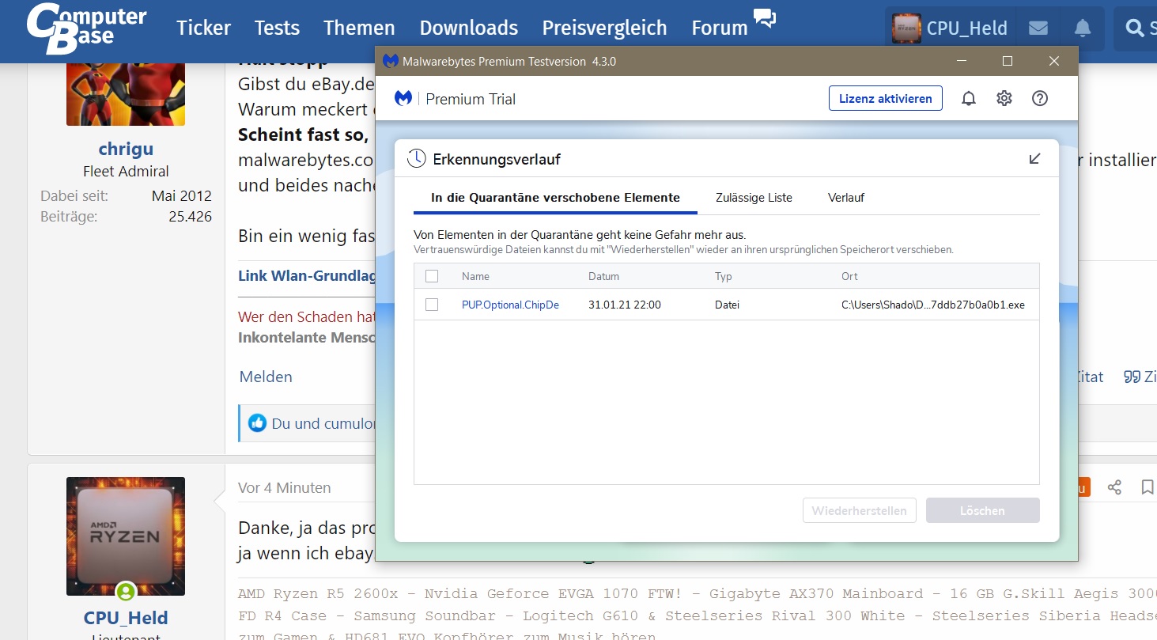Open Tests menu on ComputerBase
1157x640 pixels.
277,28
